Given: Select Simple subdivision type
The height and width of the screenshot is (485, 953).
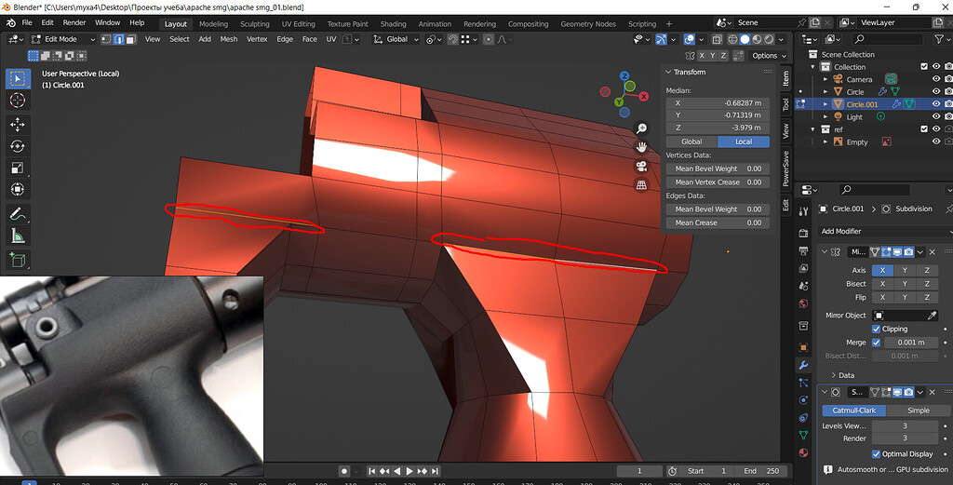Looking at the screenshot, I should [x=918, y=411].
